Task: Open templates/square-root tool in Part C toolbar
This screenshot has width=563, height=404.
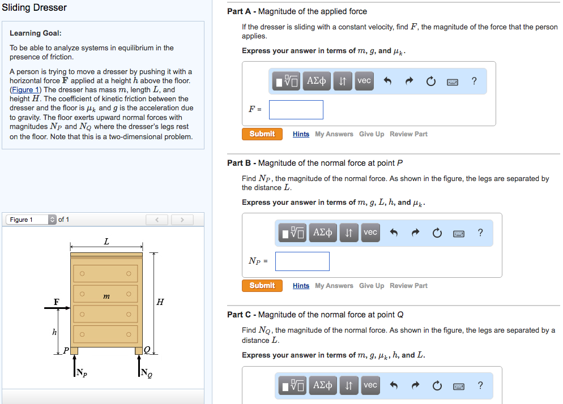Action: point(292,386)
